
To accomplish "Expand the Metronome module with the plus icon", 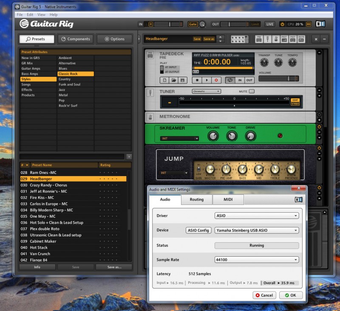I will [319, 120].
